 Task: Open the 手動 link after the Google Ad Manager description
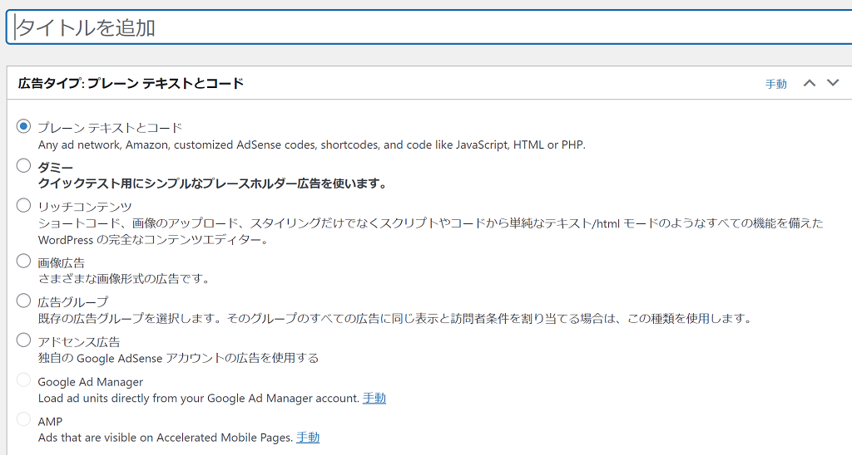374,399
